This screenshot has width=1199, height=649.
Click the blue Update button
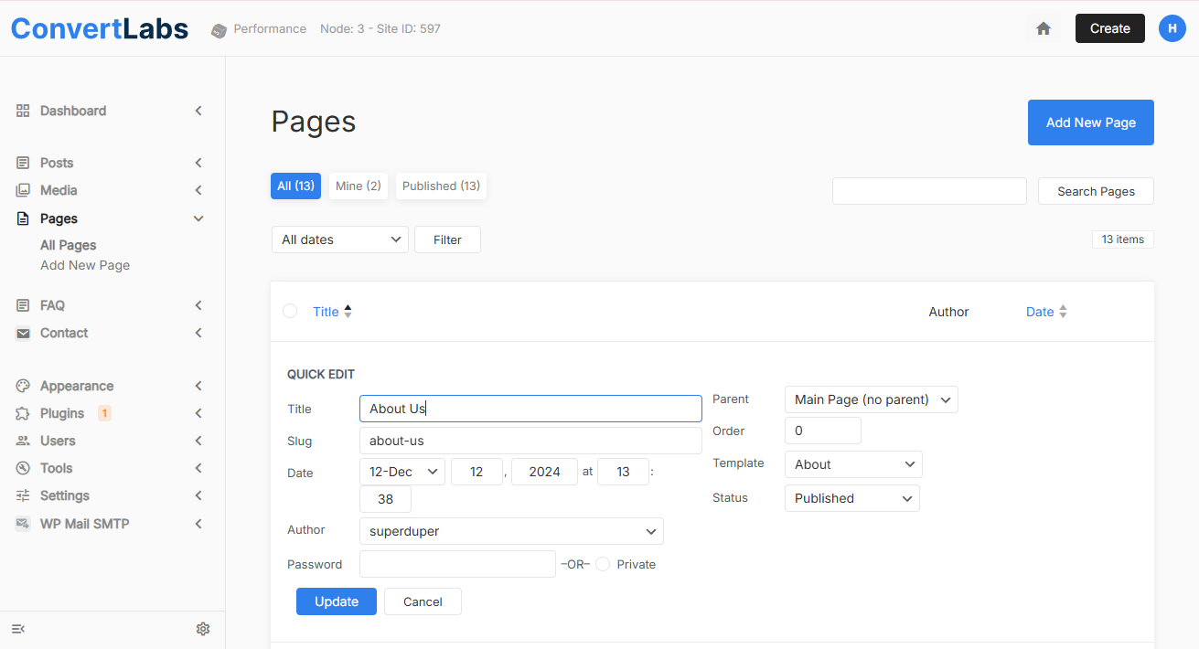[x=336, y=601]
